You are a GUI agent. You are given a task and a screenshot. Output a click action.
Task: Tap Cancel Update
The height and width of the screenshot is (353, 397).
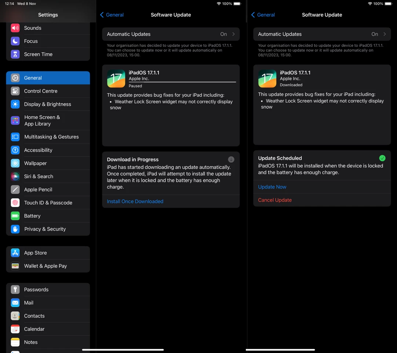click(275, 200)
